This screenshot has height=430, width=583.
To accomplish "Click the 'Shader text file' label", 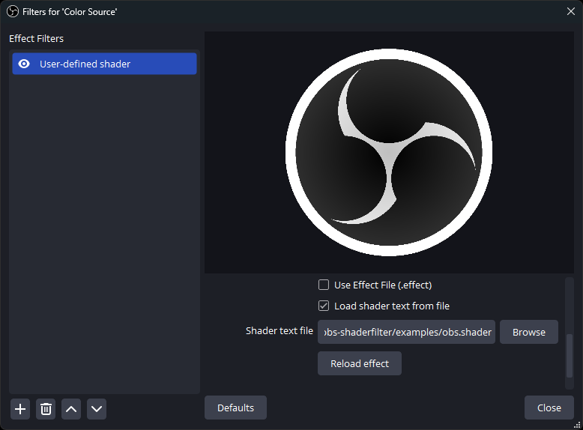I will coord(280,331).
